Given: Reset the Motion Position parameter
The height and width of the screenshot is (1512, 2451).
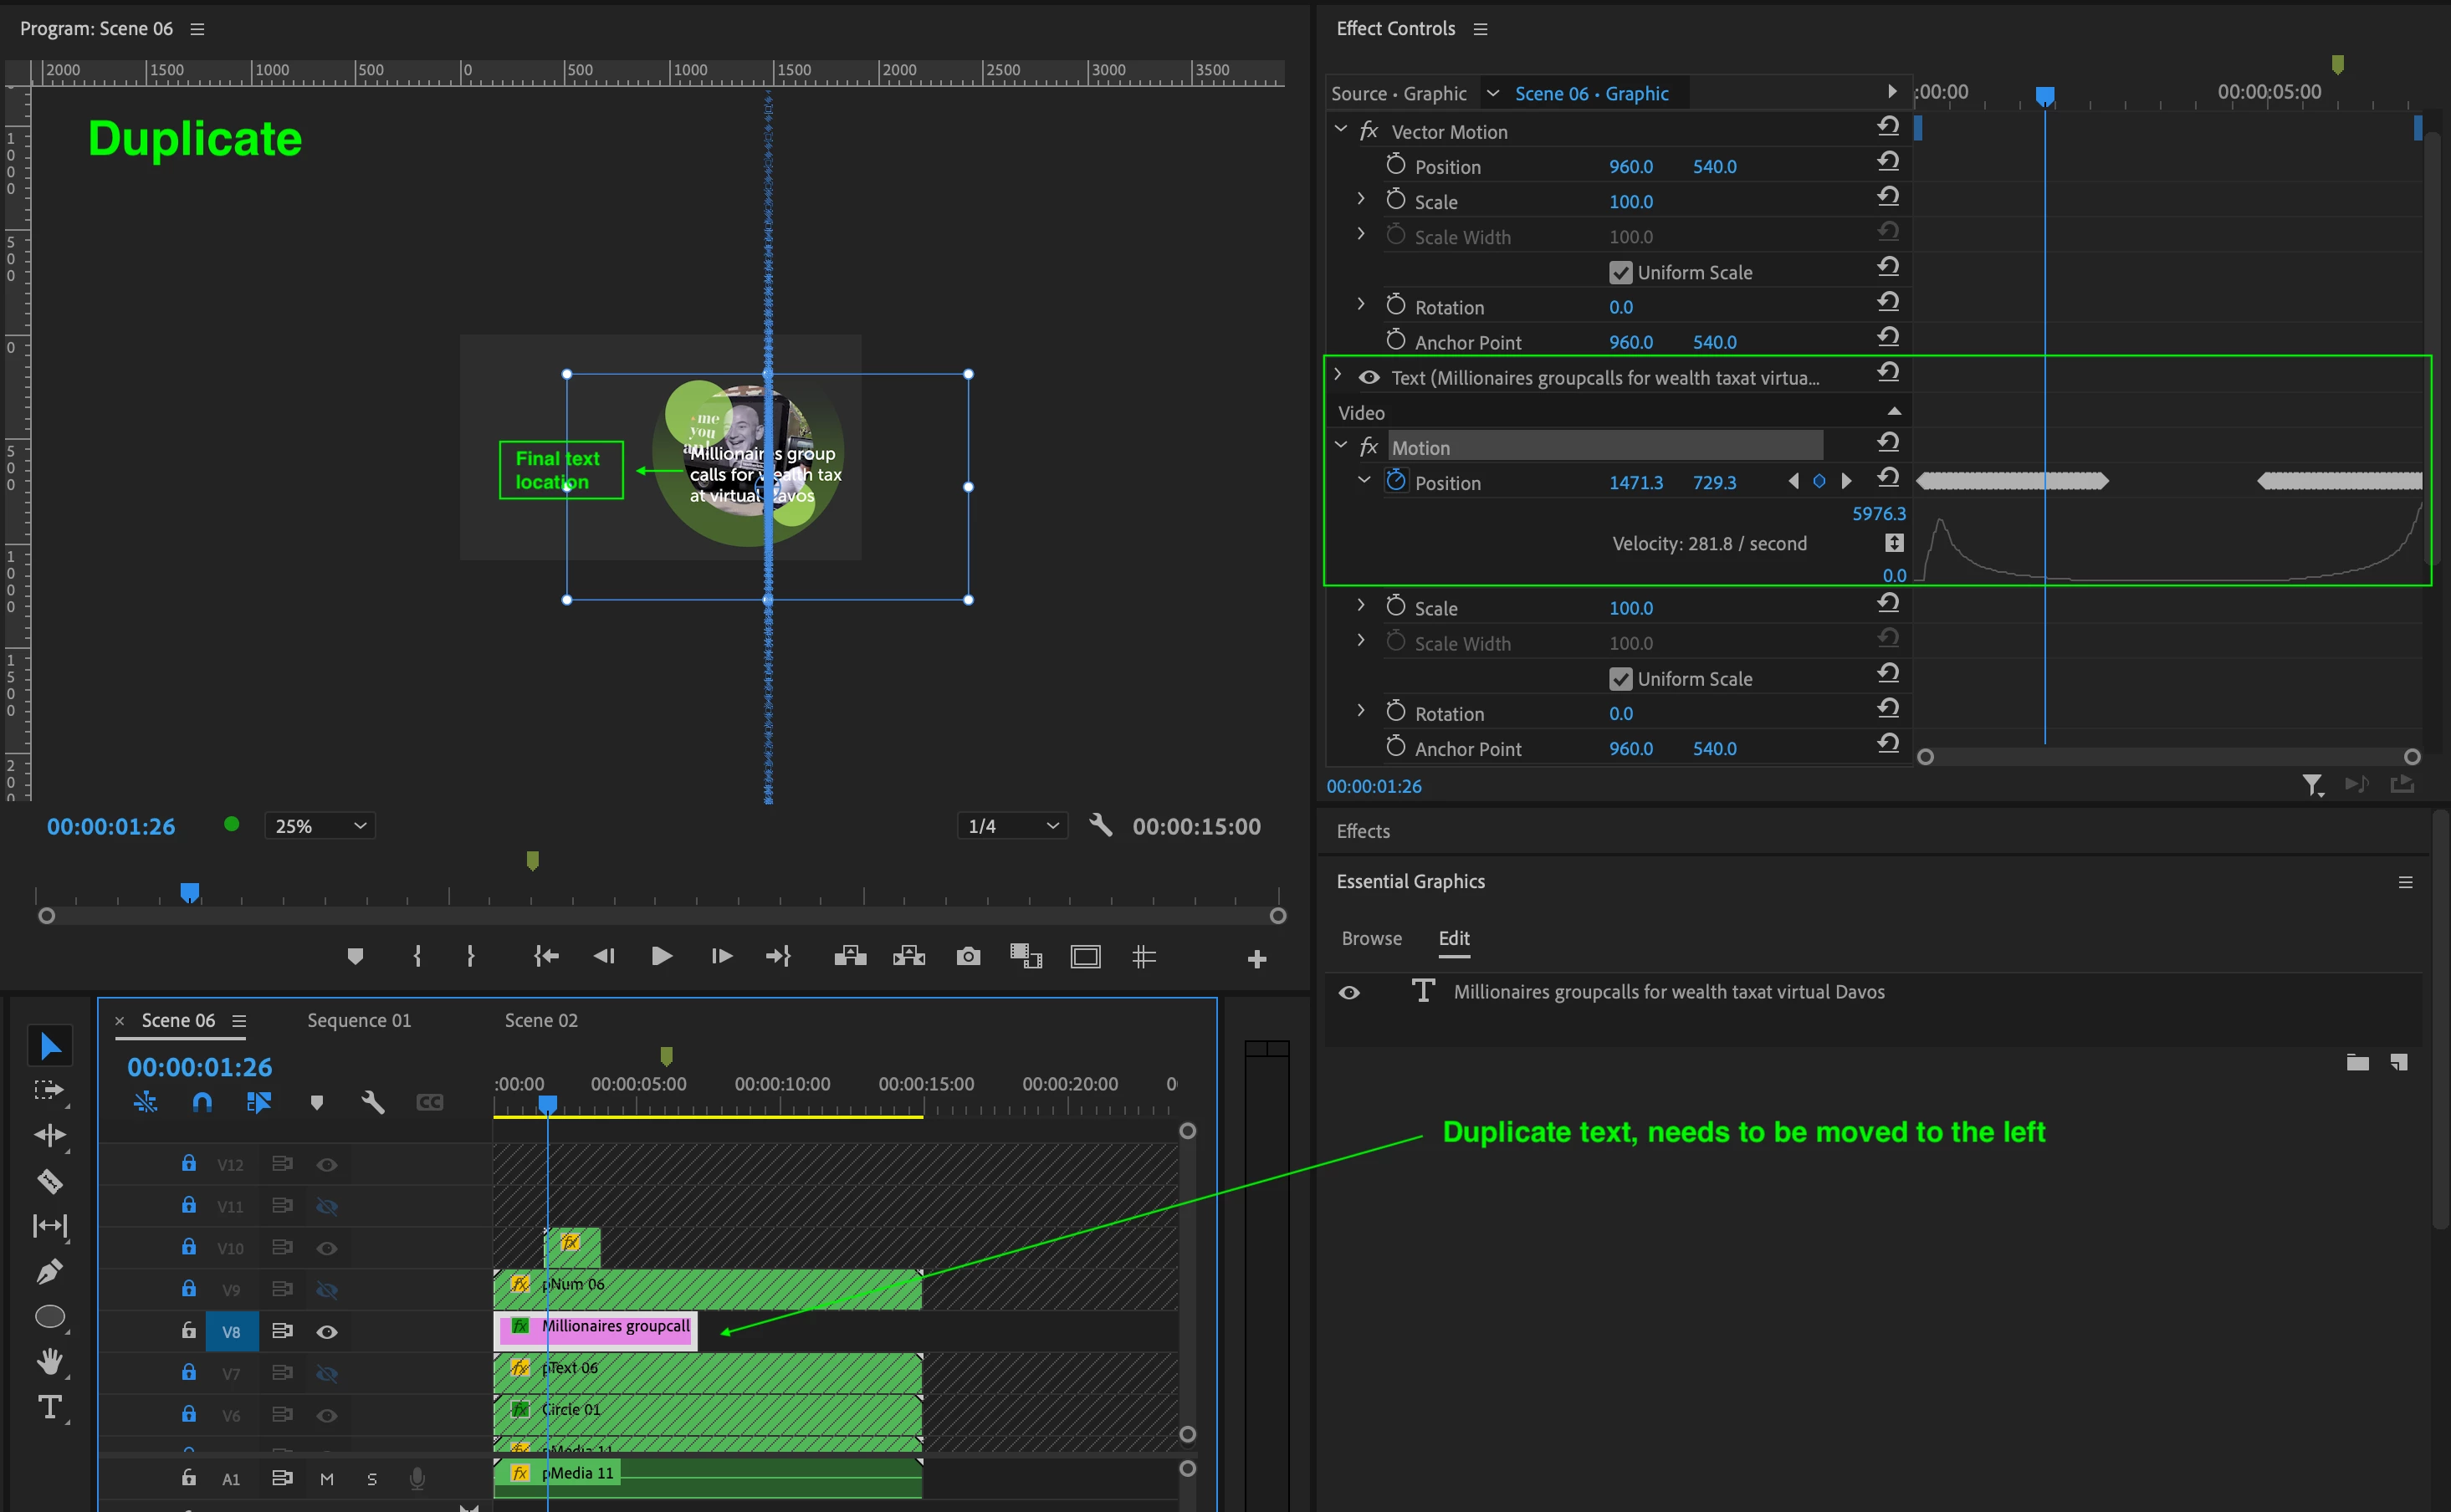Looking at the screenshot, I should click(x=1887, y=478).
